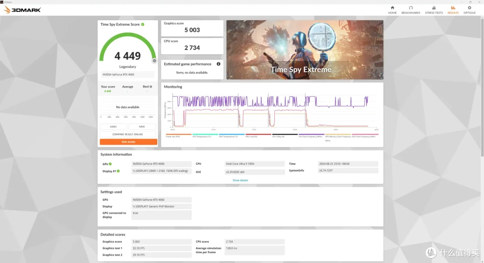Close the 3DMark window

tap(479, 2)
